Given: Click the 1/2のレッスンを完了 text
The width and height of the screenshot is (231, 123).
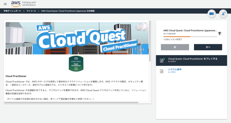Looking at the screenshot, I should click(x=173, y=39).
